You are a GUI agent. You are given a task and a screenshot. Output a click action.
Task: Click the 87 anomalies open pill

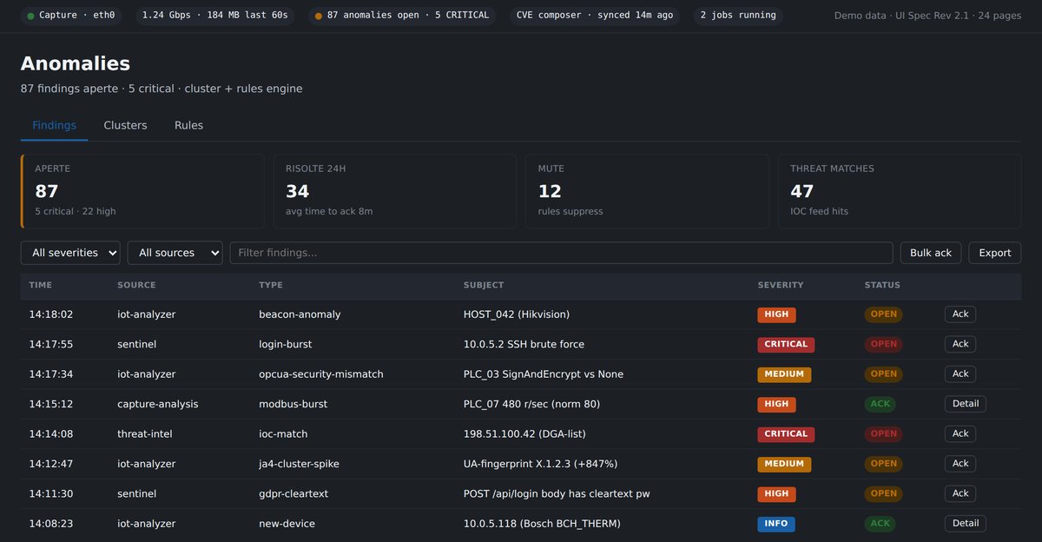402,16
